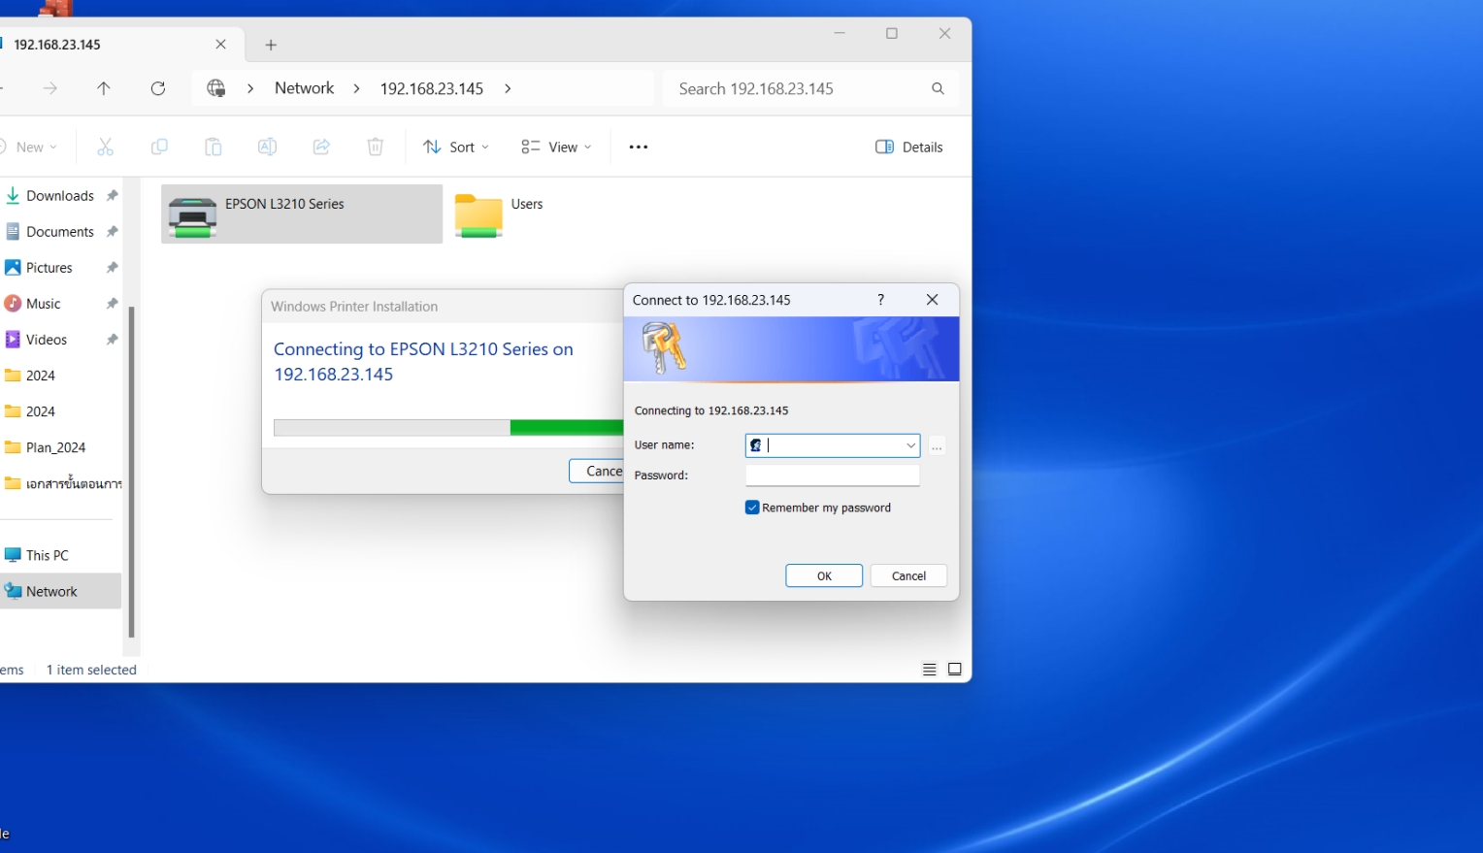Click 192.168.23.145 breadcrumb in address bar
Image resolution: width=1483 pixels, height=853 pixels.
point(432,88)
